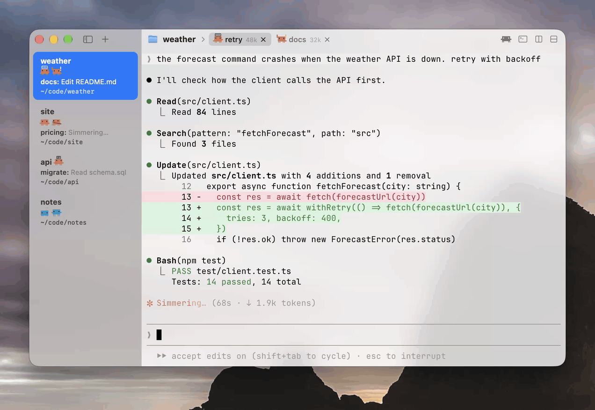Click the Search 'fetchForecast' tool call line
This screenshot has height=410, width=595.
tap(264, 133)
